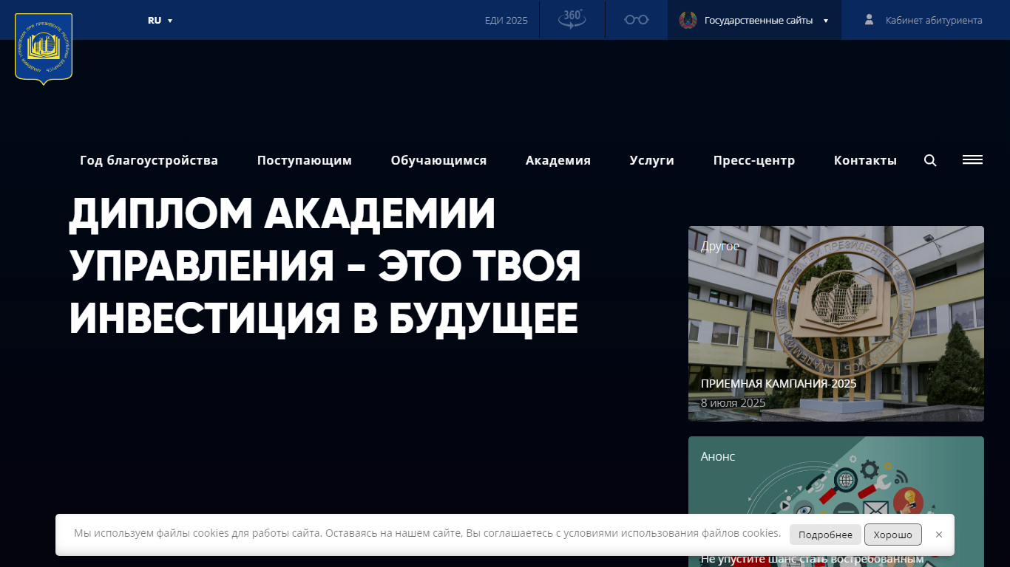Click the 8 июля 2025 date
1010x567 pixels.
[x=733, y=403]
